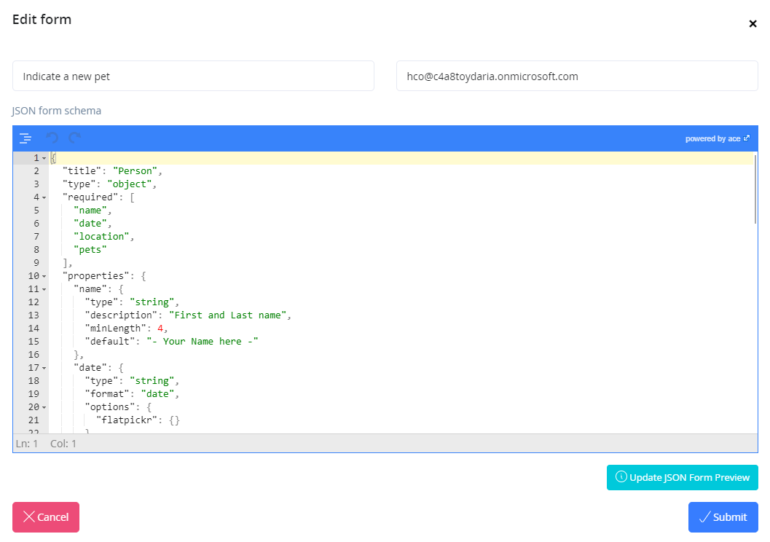The height and width of the screenshot is (542, 770).
Task: Fold the "properties" block on line 10
Action: 44,276
